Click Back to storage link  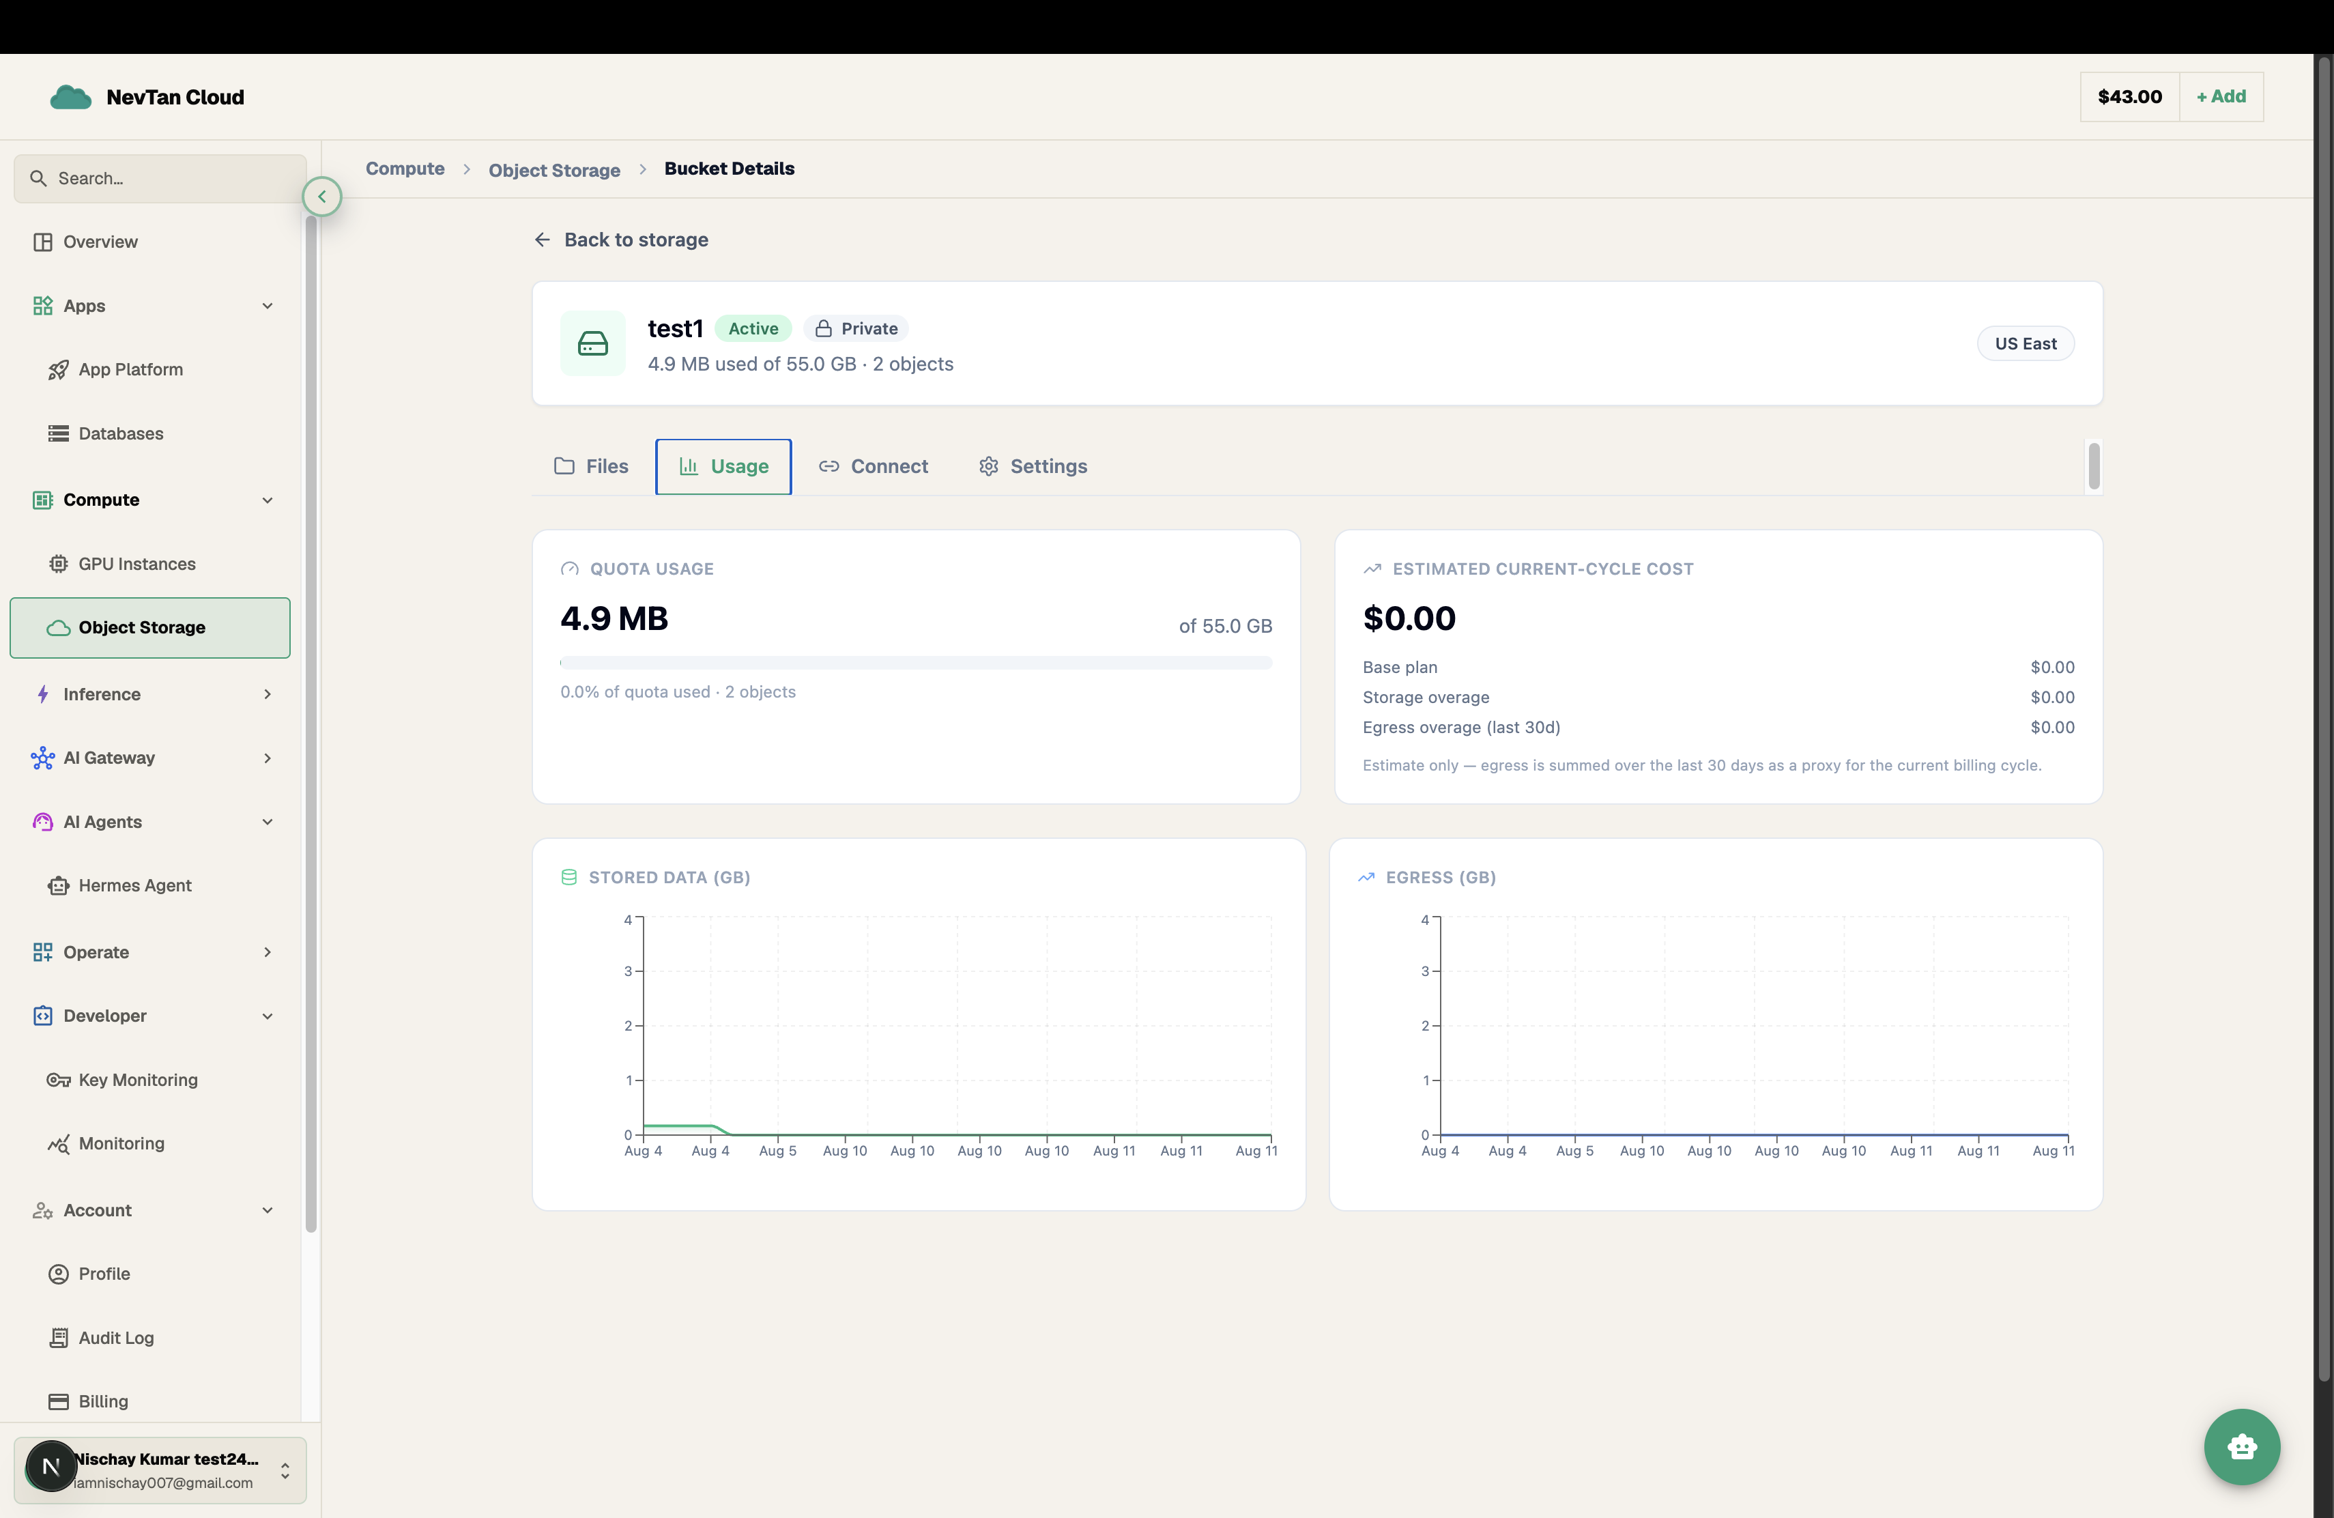coord(621,240)
